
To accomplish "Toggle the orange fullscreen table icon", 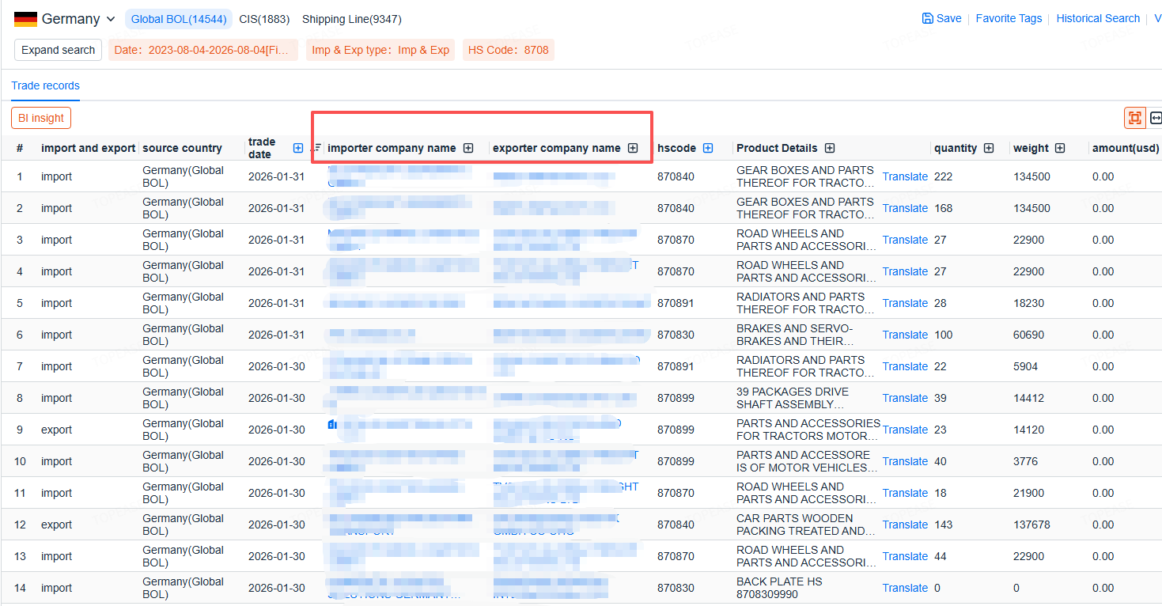I will pyautogui.click(x=1135, y=118).
